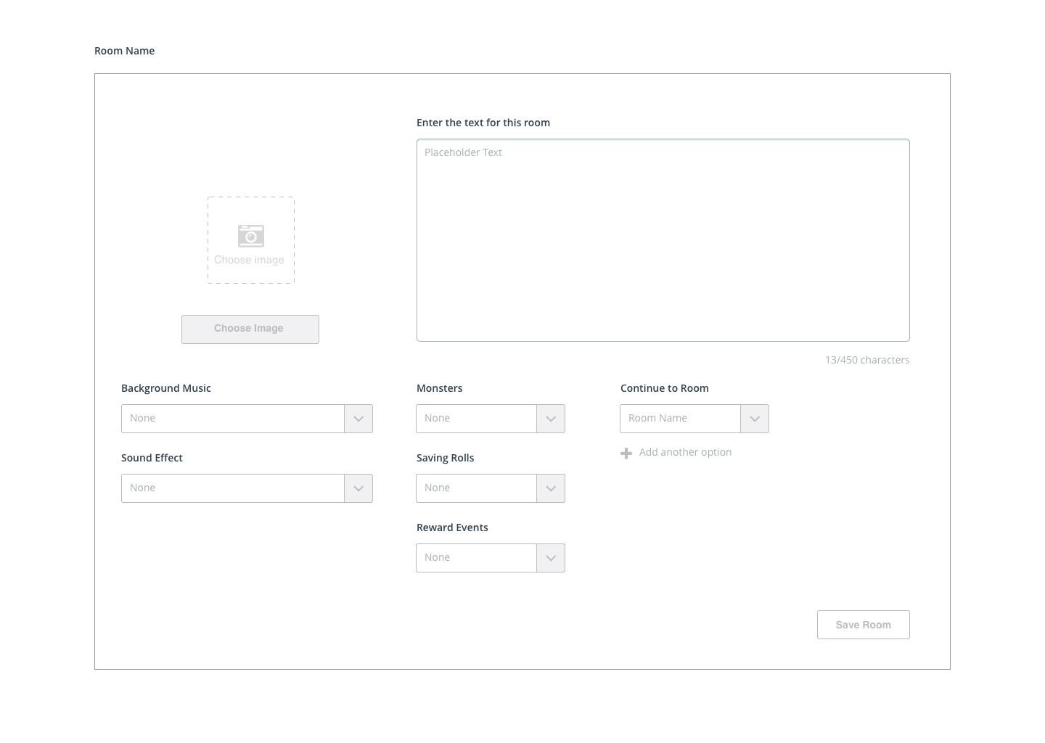Open the Background Music dropdown arrow

click(x=358, y=419)
